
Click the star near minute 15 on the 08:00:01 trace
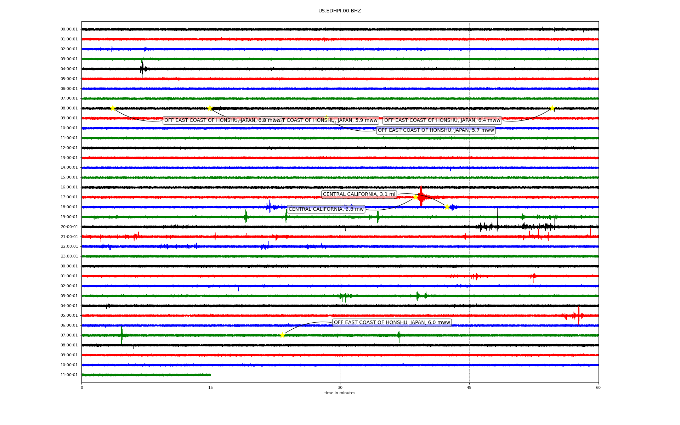pyautogui.click(x=210, y=108)
